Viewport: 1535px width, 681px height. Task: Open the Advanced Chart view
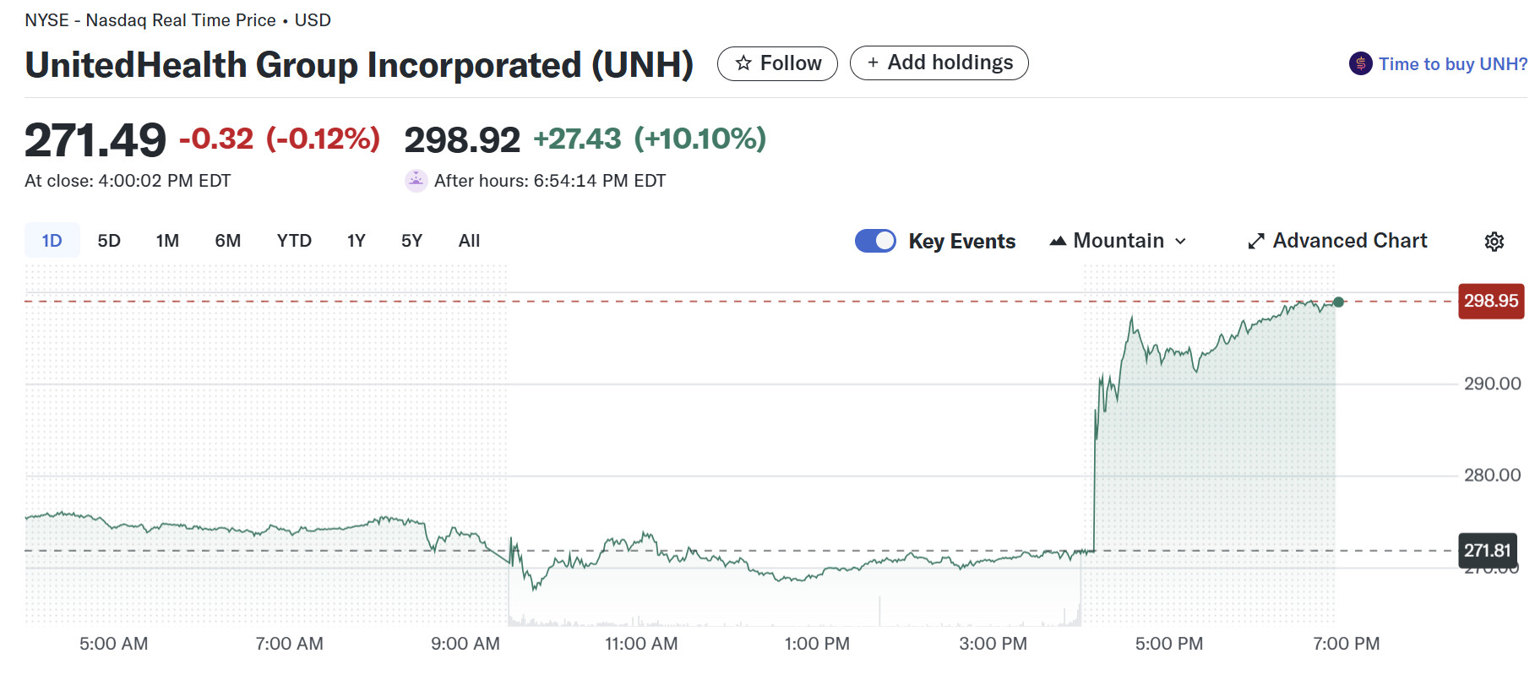coord(1349,241)
